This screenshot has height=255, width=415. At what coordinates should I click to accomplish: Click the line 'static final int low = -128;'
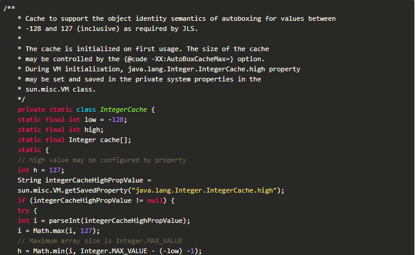pyautogui.click(x=72, y=119)
